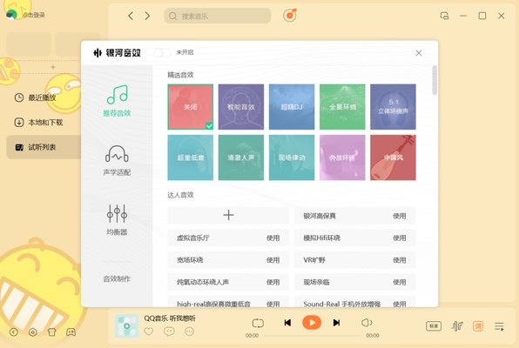The height and width of the screenshot is (348, 519).
Task: Use the 模拟Hifi环绕 effect
Action: point(400,238)
